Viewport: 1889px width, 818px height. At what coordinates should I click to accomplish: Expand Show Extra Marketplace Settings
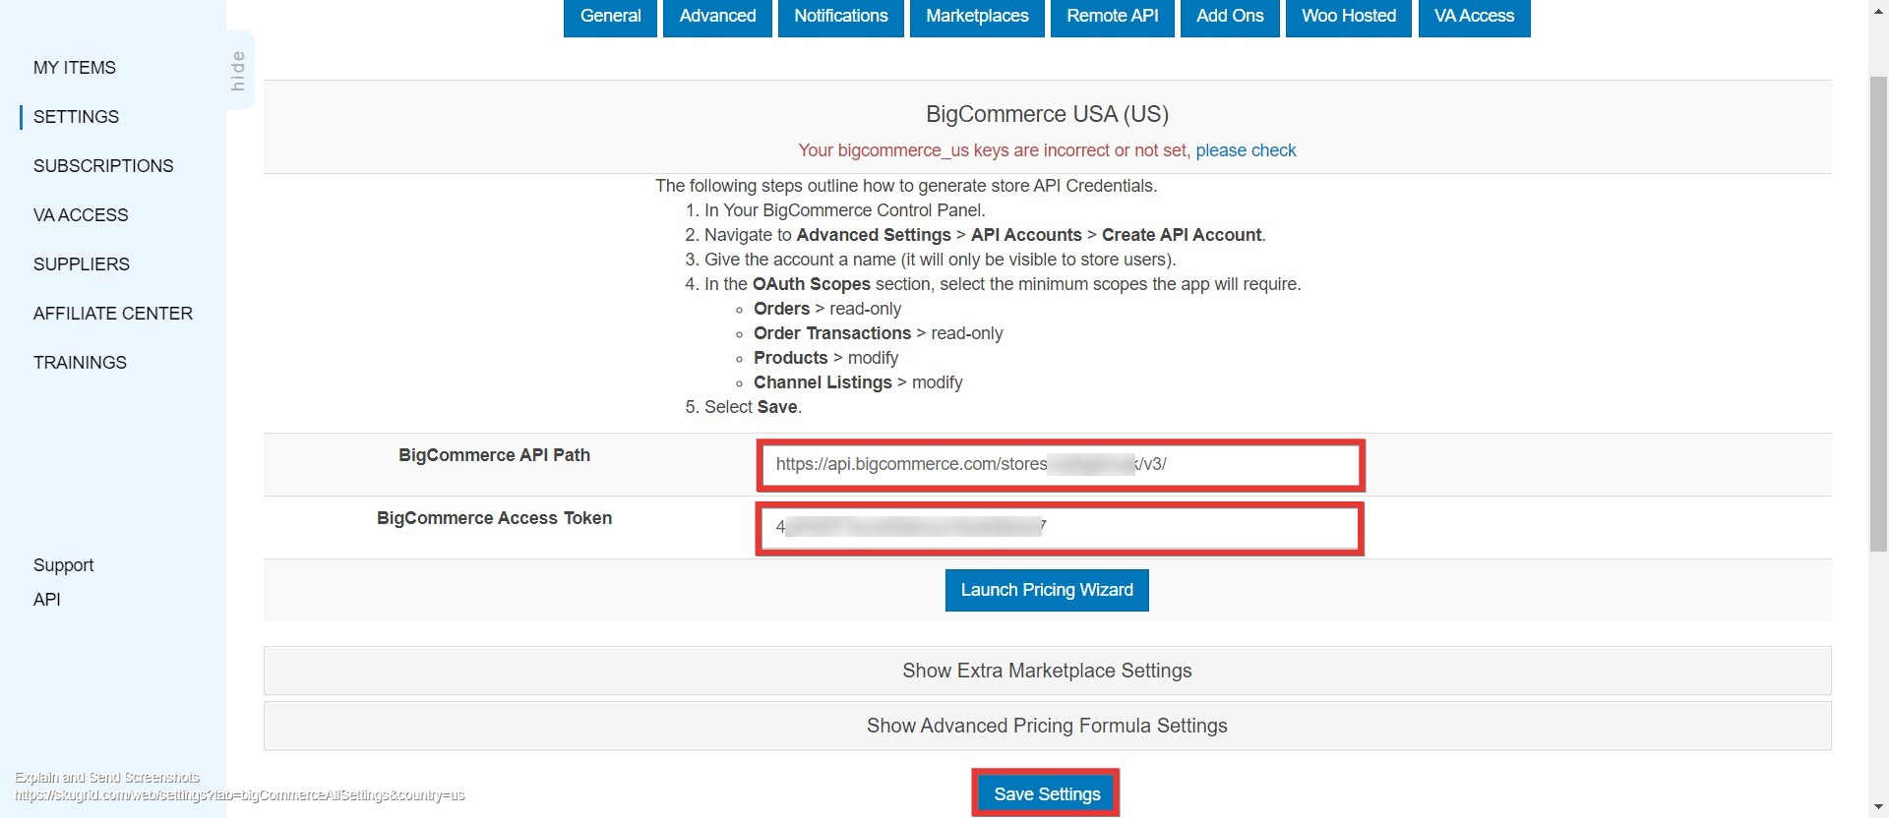(1047, 671)
